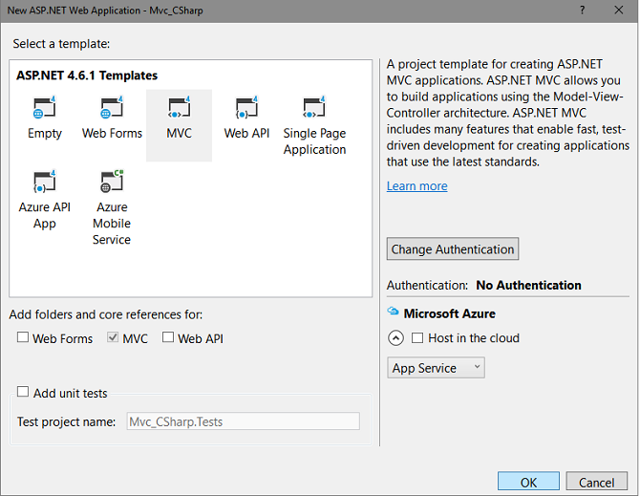Click the Select a template label
The height and width of the screenshot is (496, 640).
pyautogui.click(x=61, y=44)
